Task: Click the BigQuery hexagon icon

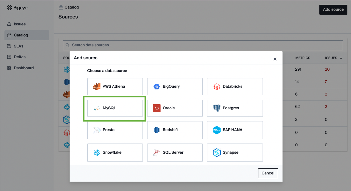Action: 157,87
